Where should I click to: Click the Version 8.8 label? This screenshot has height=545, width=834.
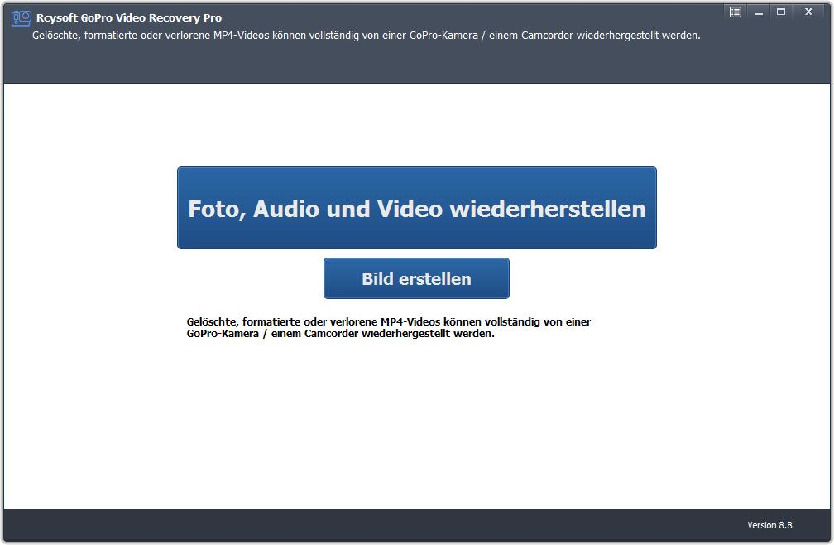pyautogui.click(x=769, y=525)
